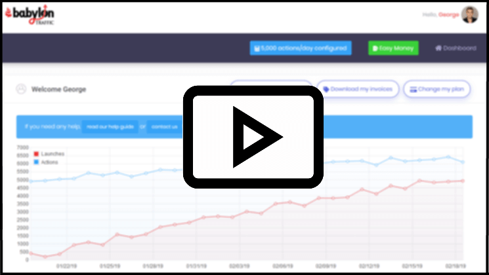Image resolution: width=489 pixels, height=275 pixels.
Task: Click the 5,000 actions/day configured button
Action: (x=301, y=48)
